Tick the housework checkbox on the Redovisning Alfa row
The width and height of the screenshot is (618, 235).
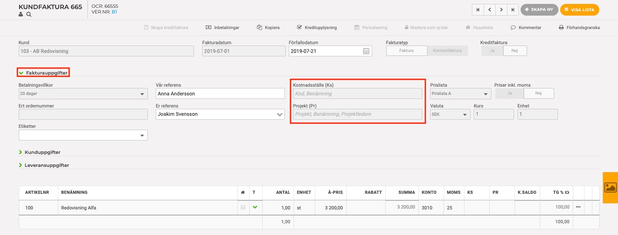click(243, 207)
